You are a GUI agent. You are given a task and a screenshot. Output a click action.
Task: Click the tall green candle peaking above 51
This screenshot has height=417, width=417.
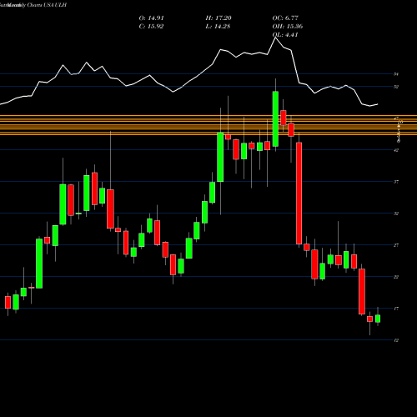point(275,118)
